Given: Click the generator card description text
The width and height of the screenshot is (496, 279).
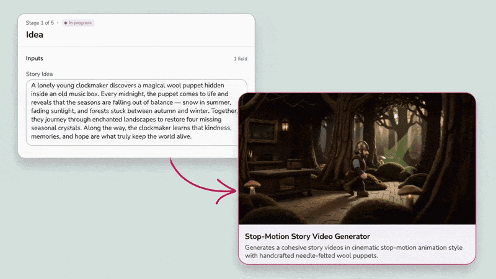Looking at the screenshot, I should pos(353,252).
